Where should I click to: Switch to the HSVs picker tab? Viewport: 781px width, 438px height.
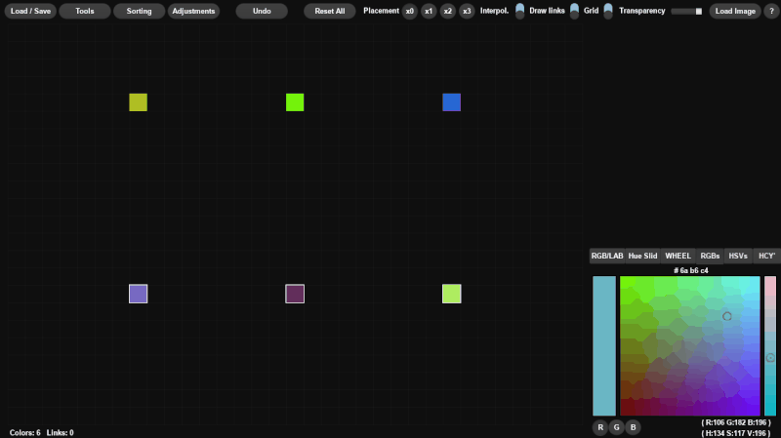738,256
